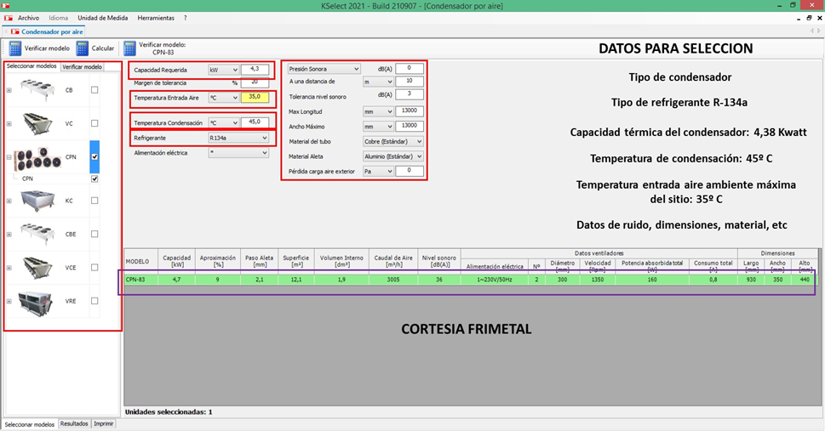
Task: Click the Margen de tolerancia field
Action: click(x=255, y=83)
